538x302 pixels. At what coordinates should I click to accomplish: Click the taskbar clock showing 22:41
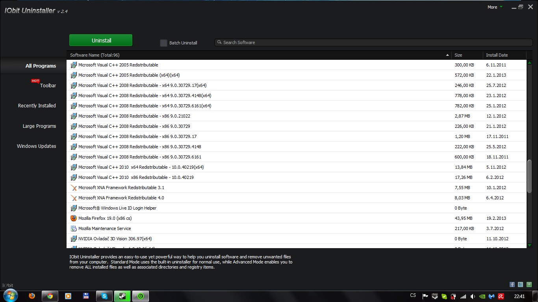[519, 296]
